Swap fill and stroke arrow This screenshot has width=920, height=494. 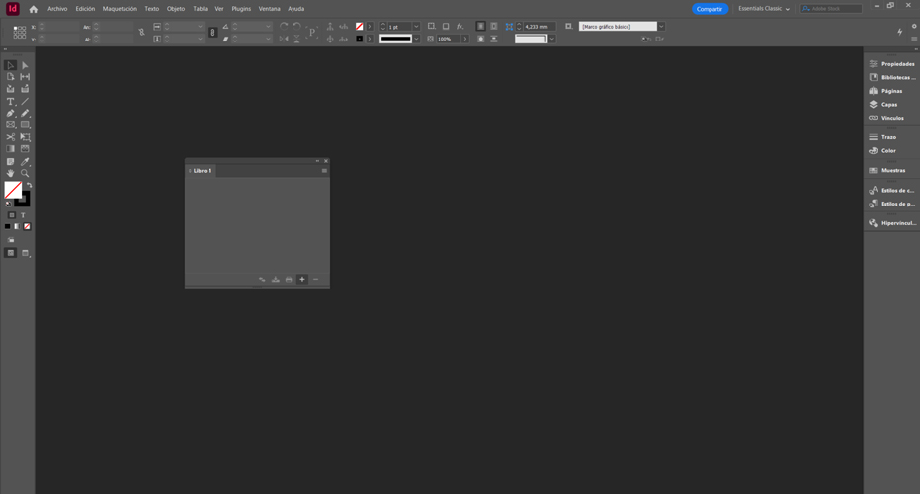(x=29, y=186)
